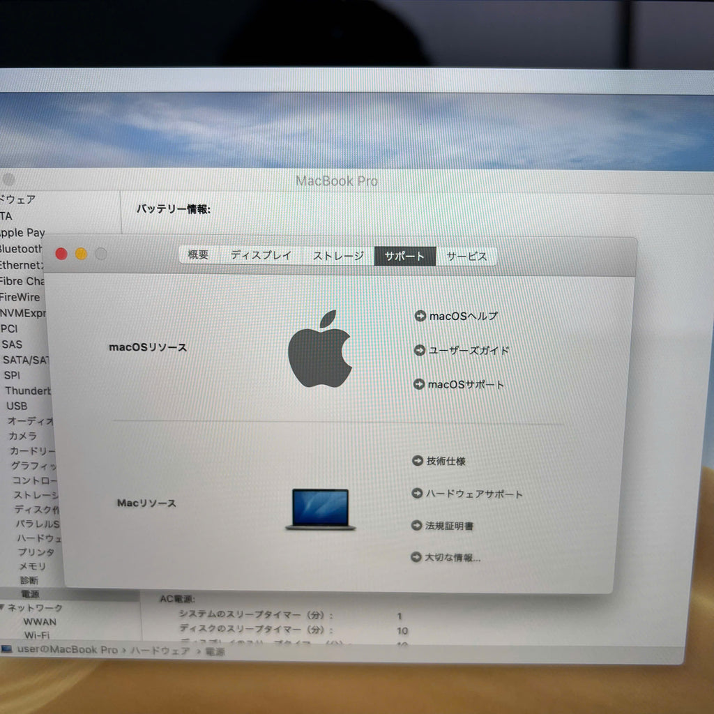Click the MacBook image in Macリソース
The image size is (714, 714).
coord(321,509)
